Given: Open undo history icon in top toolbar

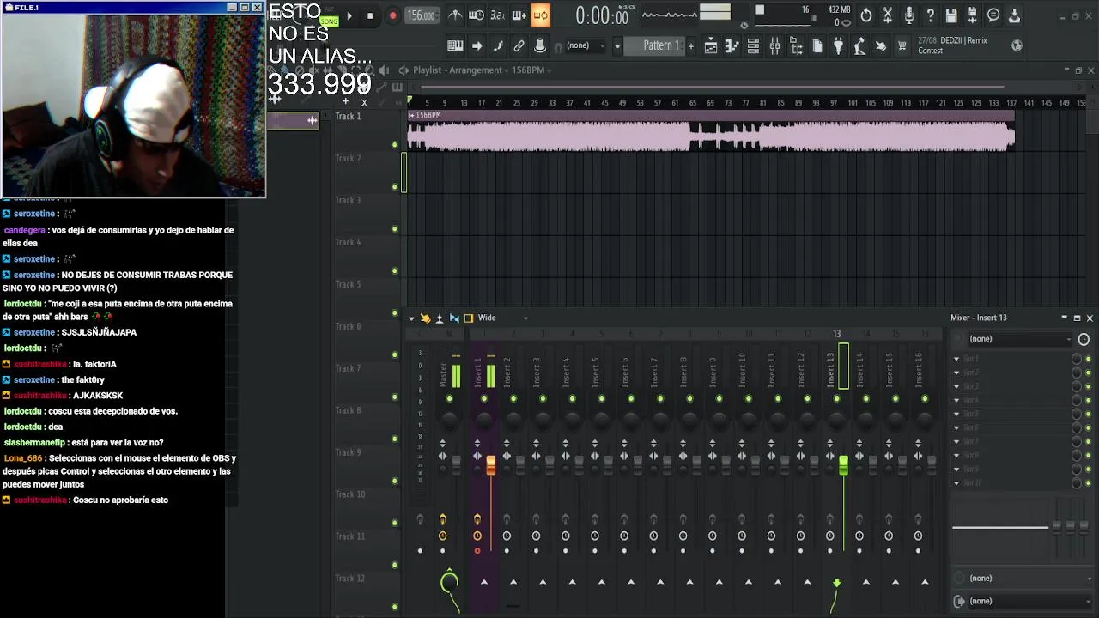Looking at the screenshot, I should 866,15.
